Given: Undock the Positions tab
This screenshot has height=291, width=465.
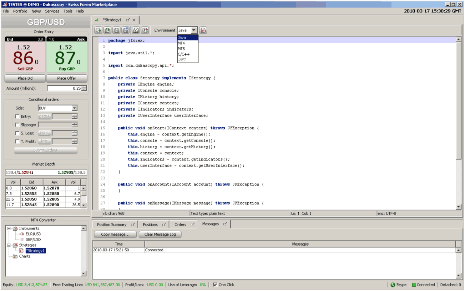Looking at the screenshot, I should tap(164, 225).
